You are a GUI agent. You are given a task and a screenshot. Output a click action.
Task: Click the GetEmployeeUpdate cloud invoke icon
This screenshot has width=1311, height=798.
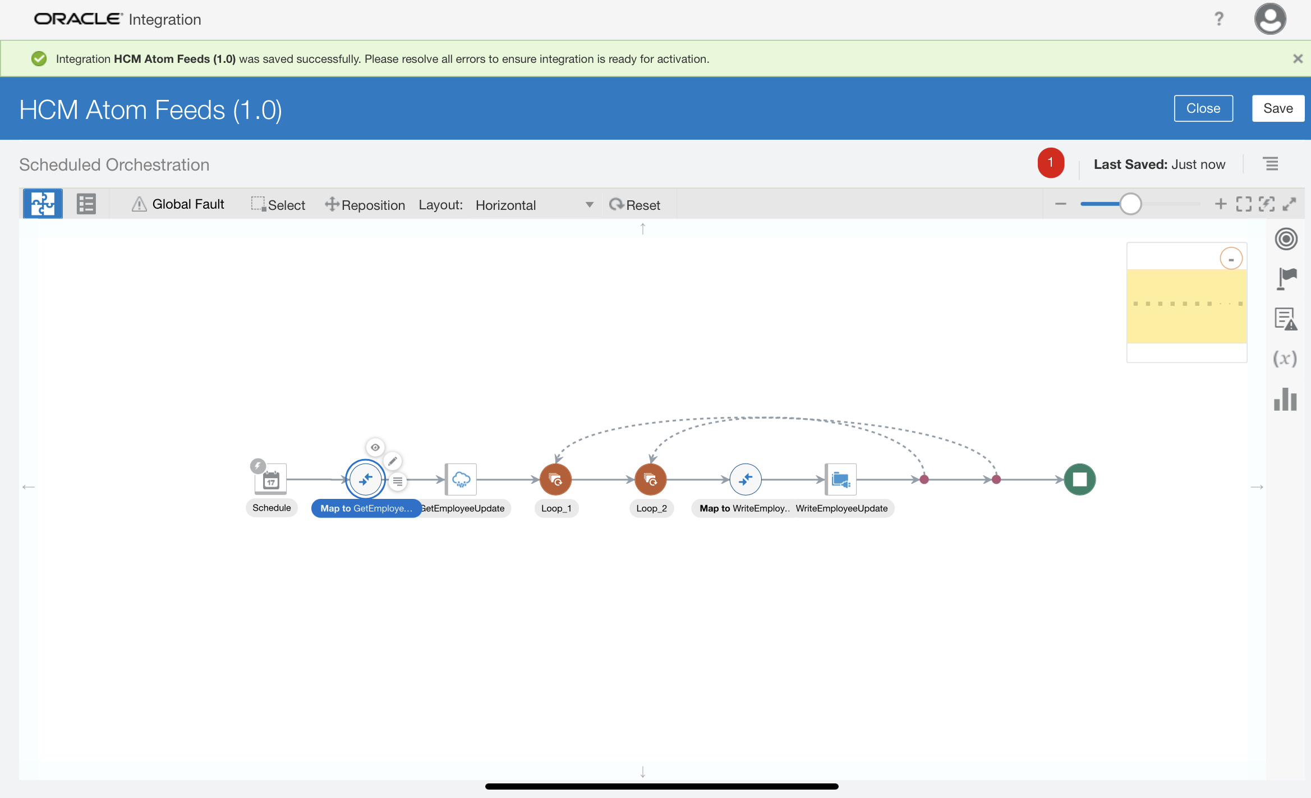click(461, 479)
